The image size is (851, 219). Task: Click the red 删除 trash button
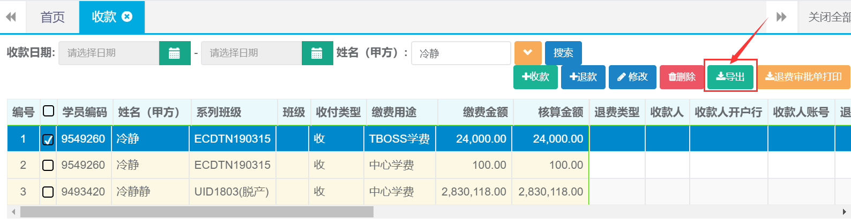(x=681, y=77)
